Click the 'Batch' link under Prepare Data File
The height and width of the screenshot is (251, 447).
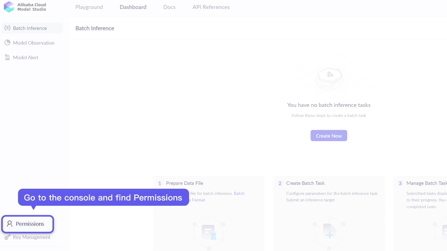point(239,193)
